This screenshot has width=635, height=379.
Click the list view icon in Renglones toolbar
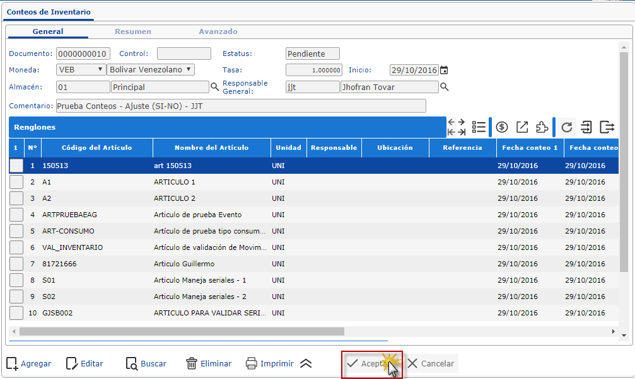[479, 127]
